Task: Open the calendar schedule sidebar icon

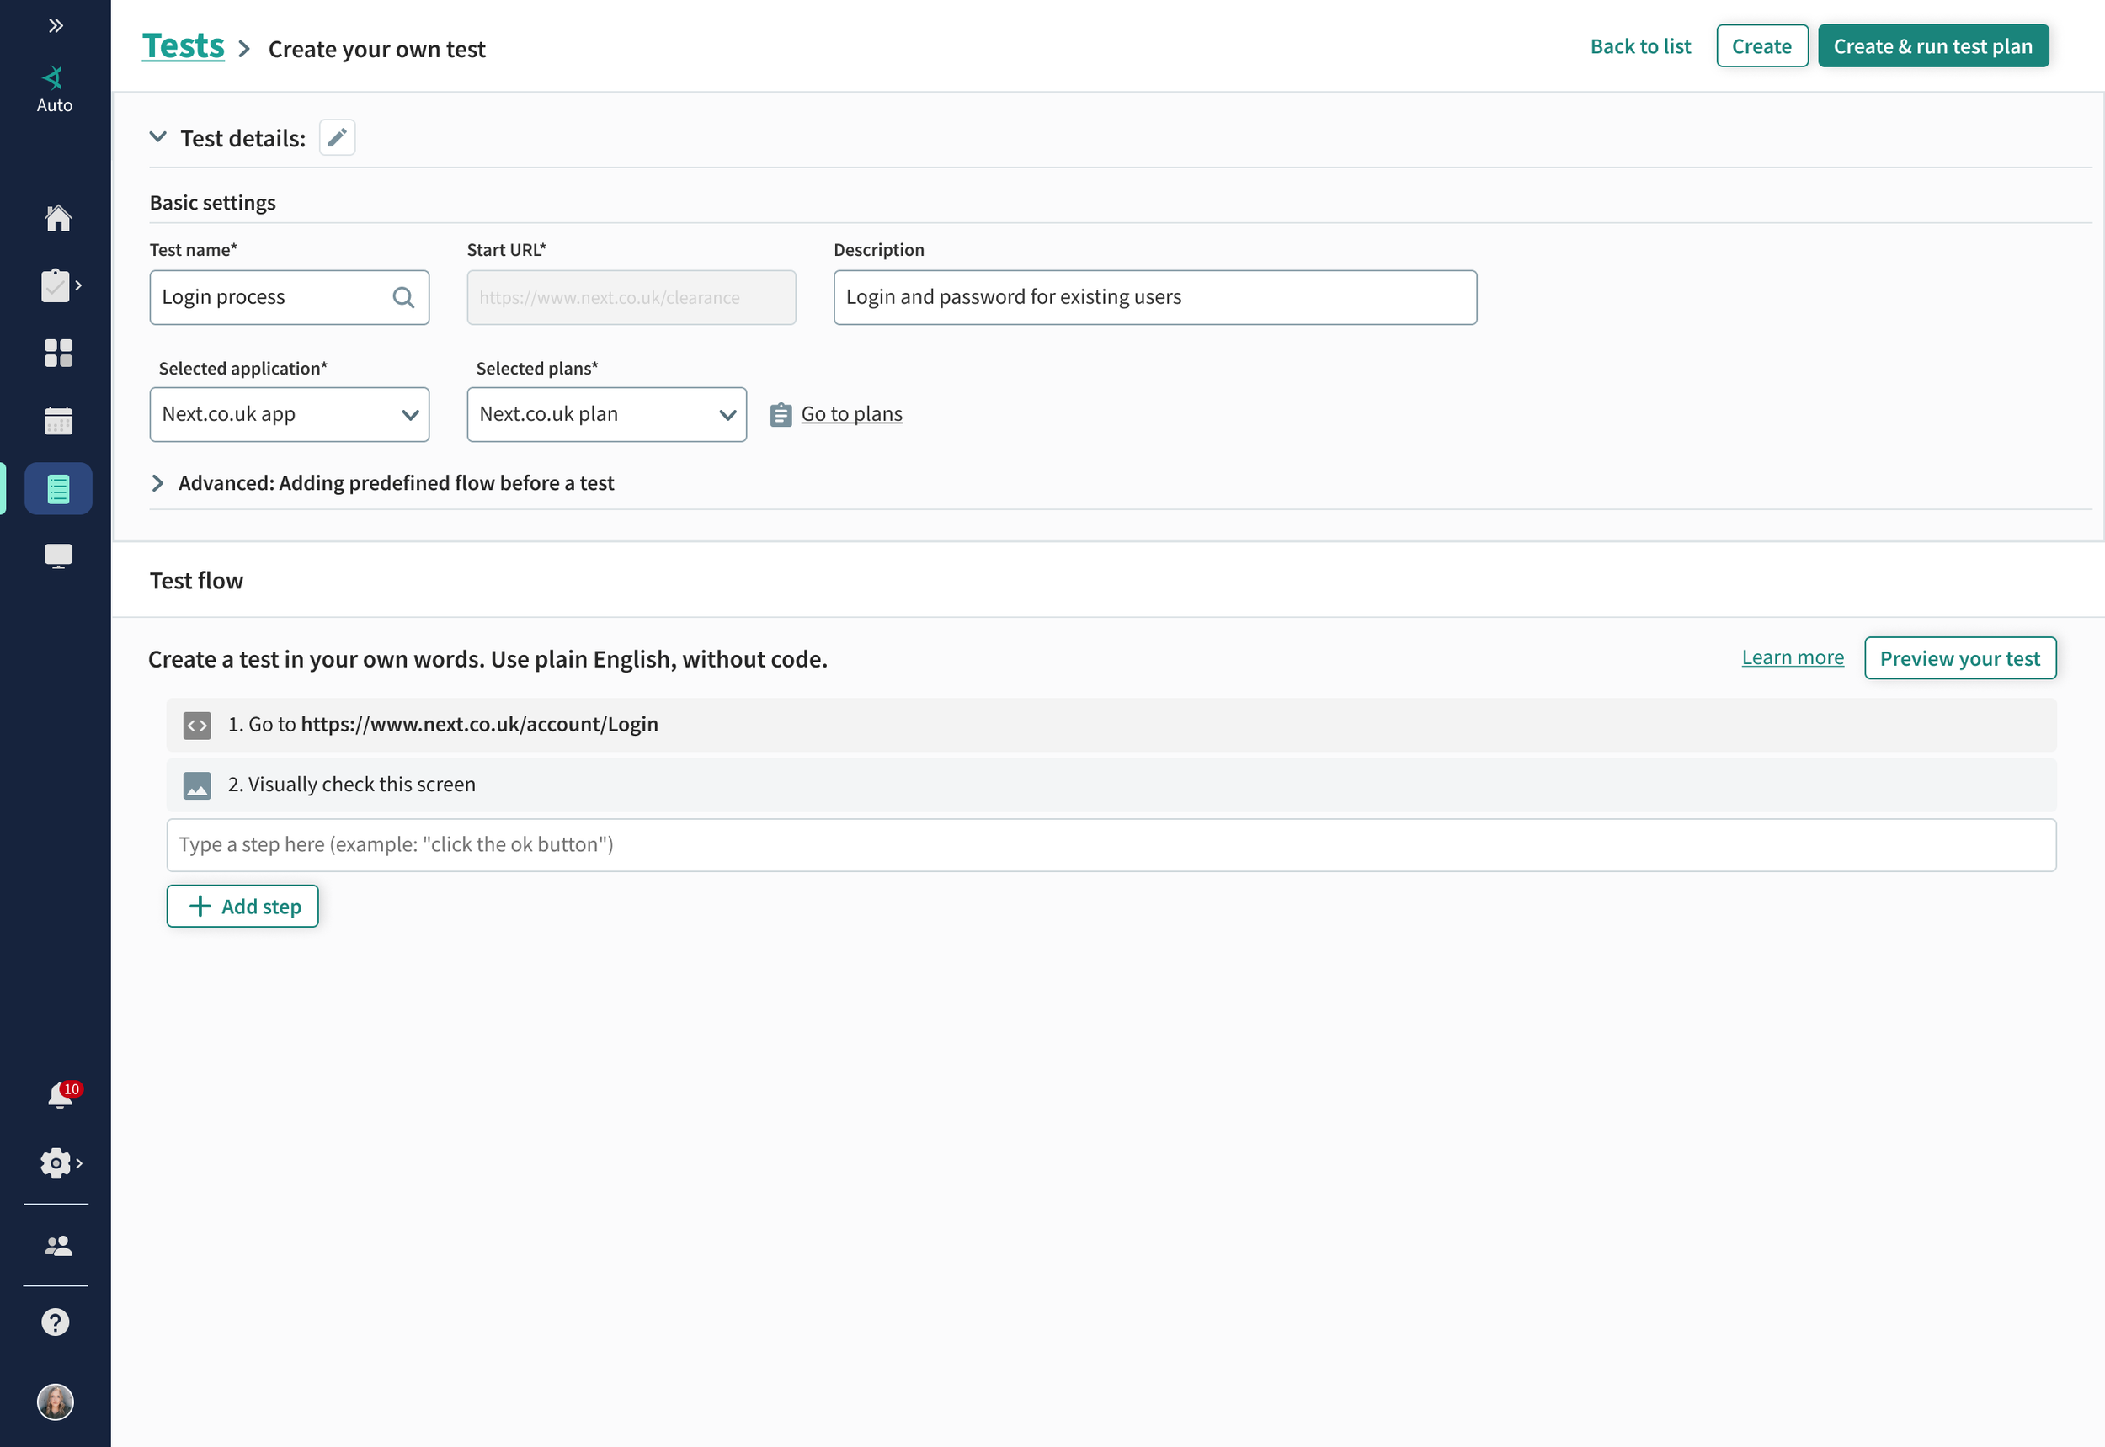Action: (58, 421)
